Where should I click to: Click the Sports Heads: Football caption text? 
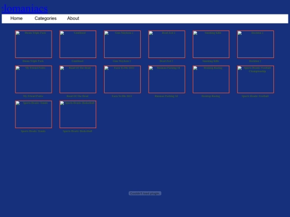click(255, 96)
